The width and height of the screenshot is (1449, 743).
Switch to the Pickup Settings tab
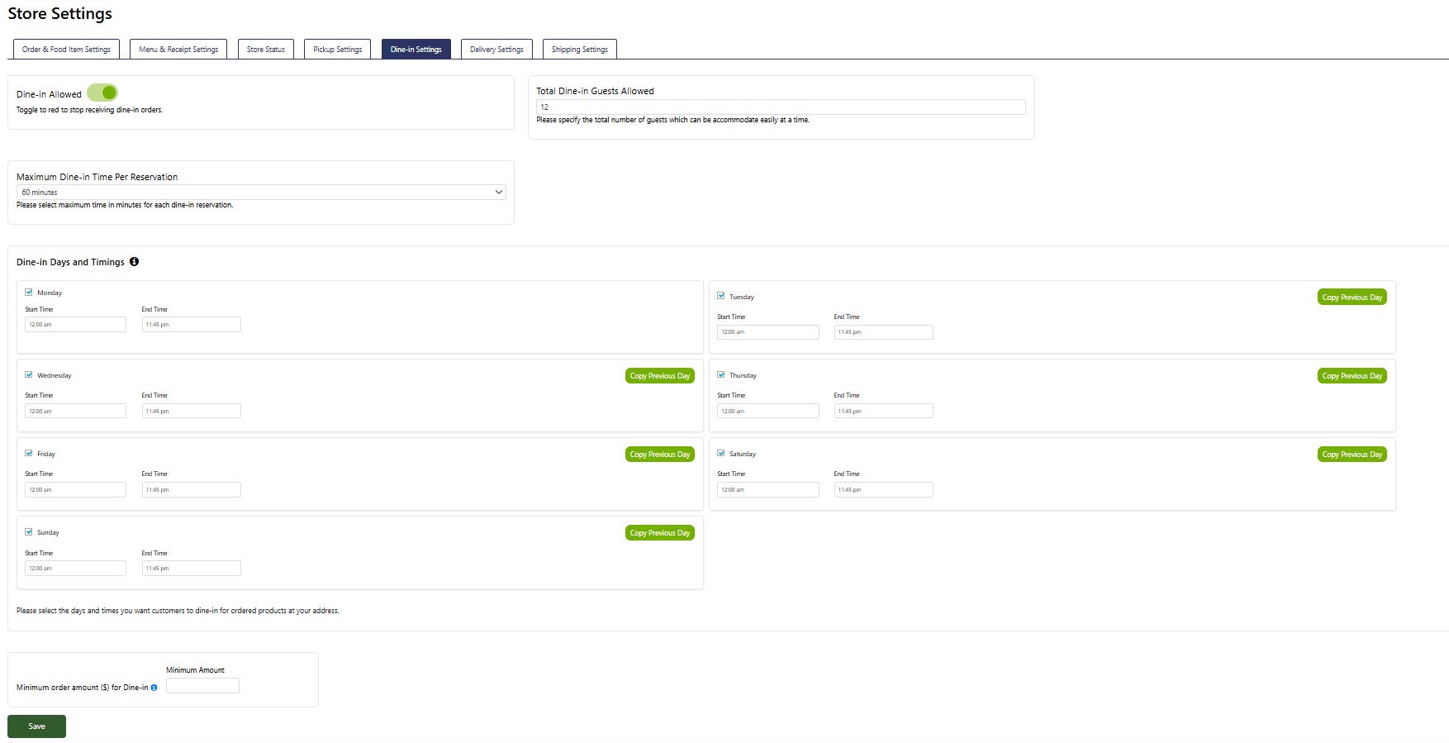point(337,50)
